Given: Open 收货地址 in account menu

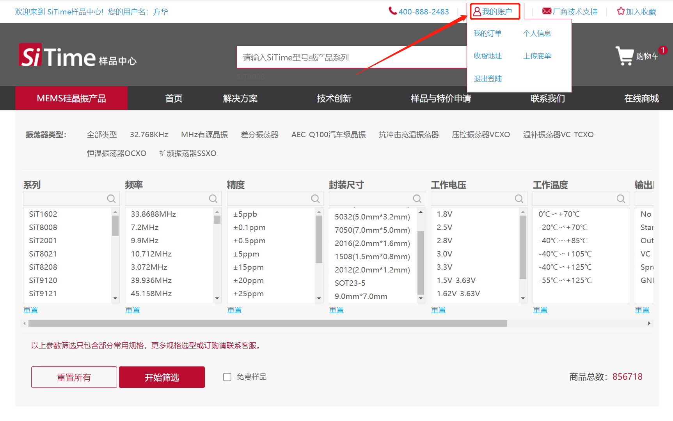Looking at the screenshot, I should pyautogui.click(x=488, y=56).
